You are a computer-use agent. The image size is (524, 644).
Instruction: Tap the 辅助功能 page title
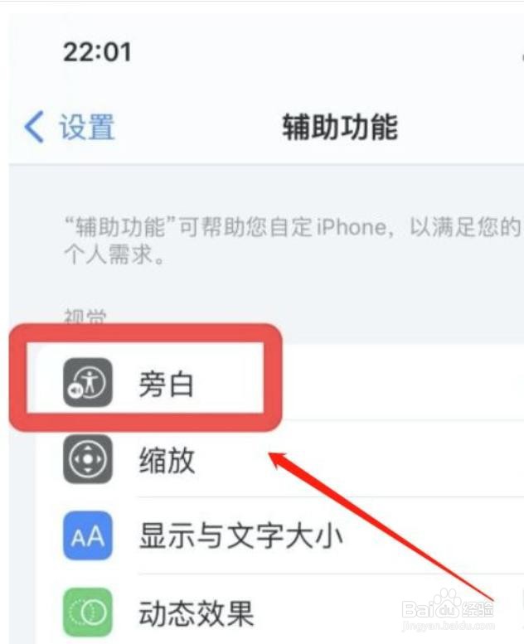pyautogui.click(x=340, y=127)
